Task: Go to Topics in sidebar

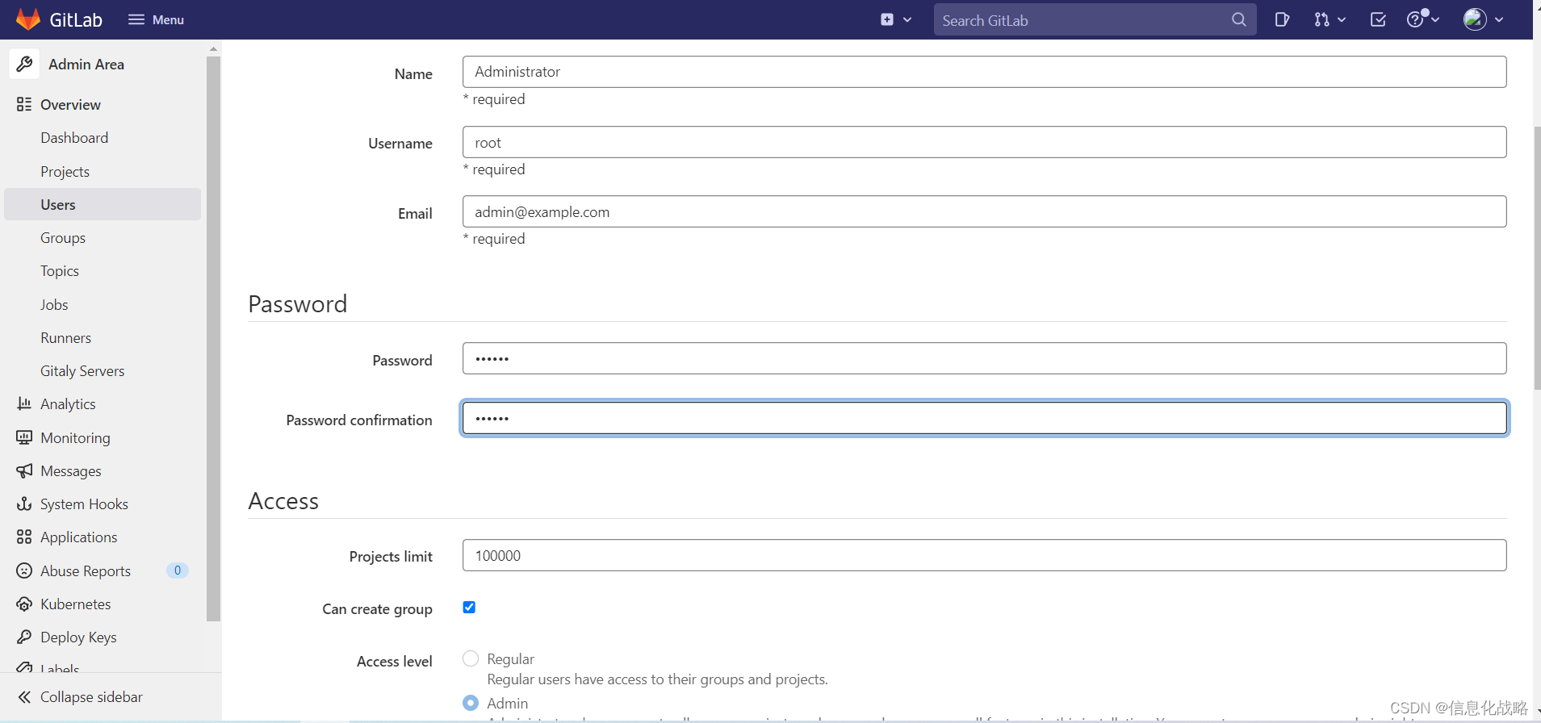Action: (60, 271)
